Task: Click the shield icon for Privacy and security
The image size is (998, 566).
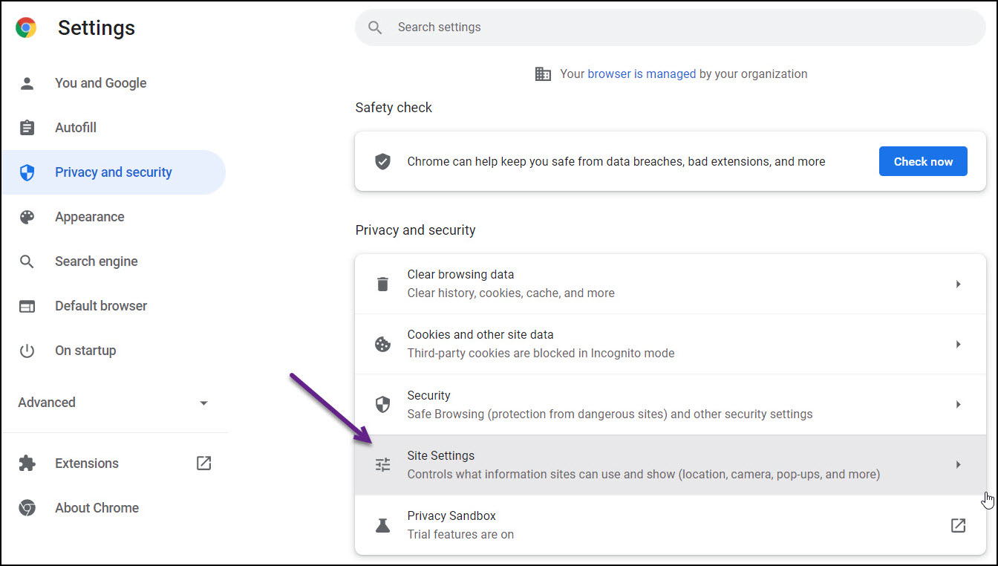Action: (27, 172)
